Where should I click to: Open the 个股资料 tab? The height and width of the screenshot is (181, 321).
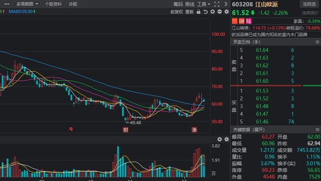[x=53, y=4]
